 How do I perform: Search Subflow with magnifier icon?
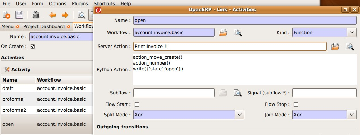point(237,93)
